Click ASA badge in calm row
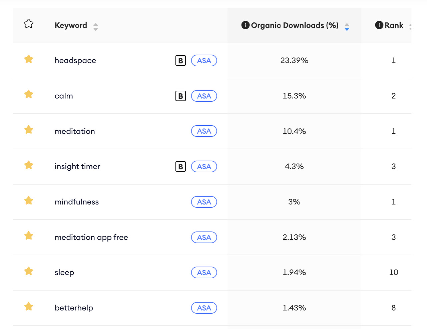This screenshot has width=427, height=329. 204,96
